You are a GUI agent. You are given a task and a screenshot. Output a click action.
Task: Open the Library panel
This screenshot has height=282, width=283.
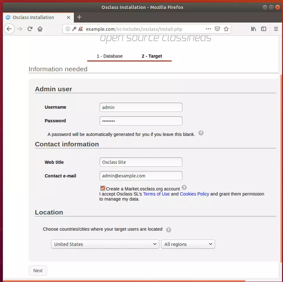pos(253,29)
